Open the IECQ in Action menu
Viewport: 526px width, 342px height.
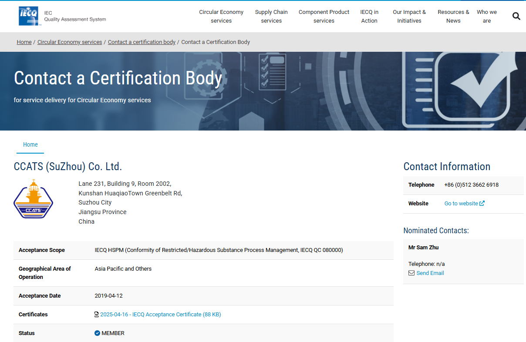[369, 16]
